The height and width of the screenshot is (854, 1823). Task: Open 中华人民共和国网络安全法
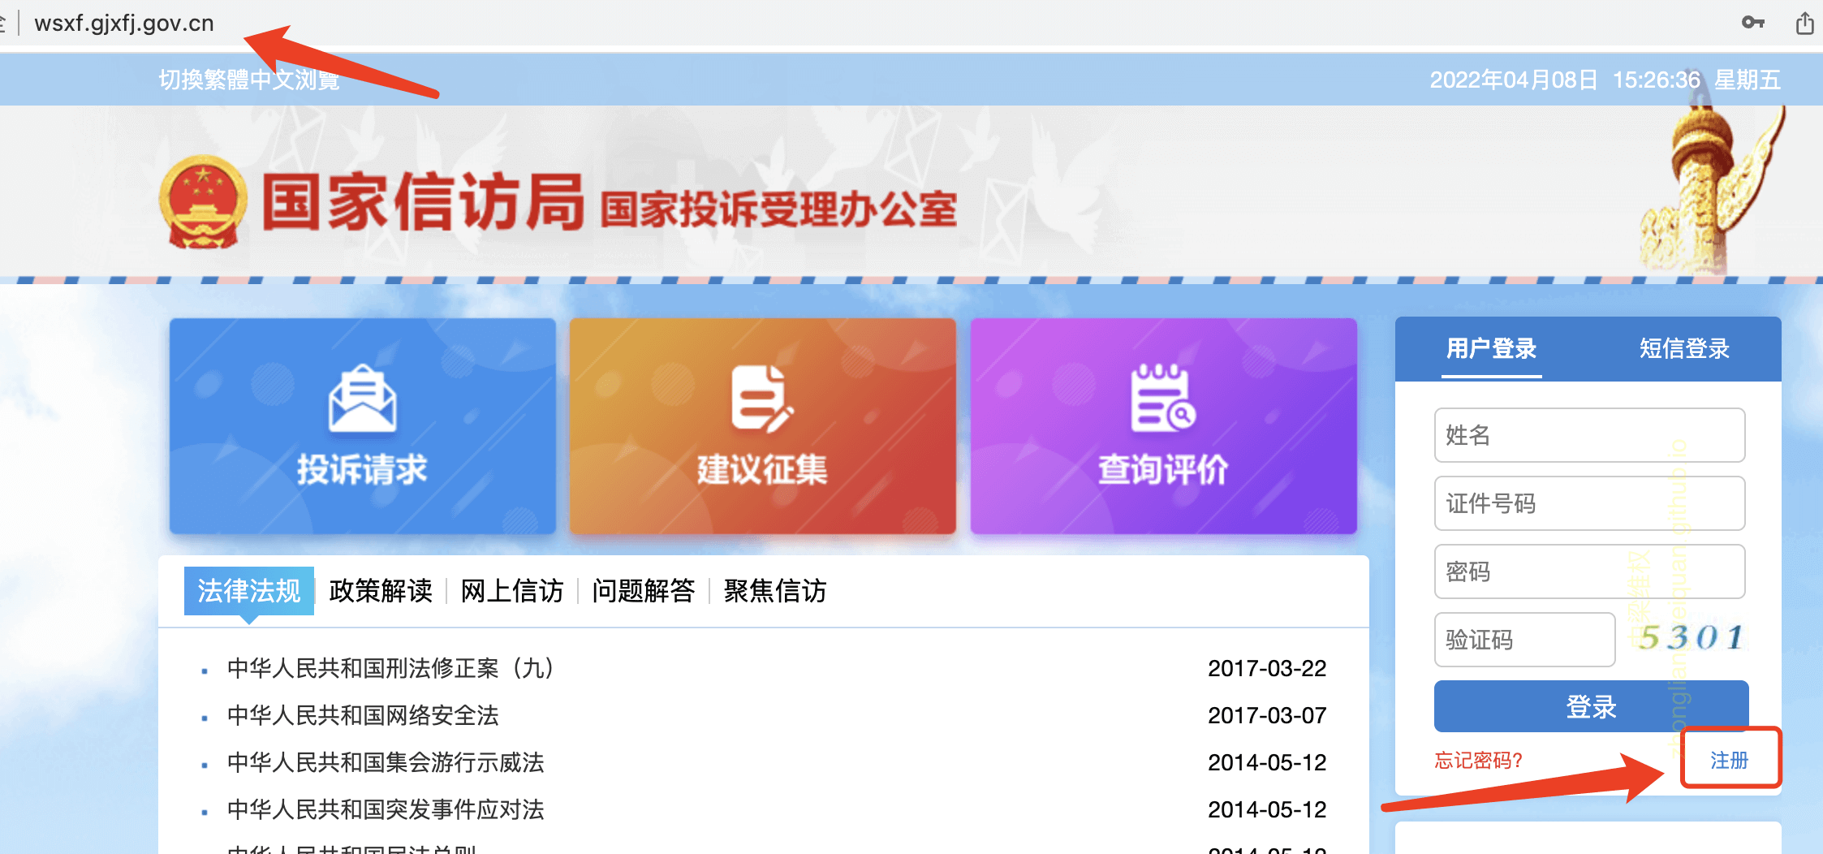click(x=363, y=715)
